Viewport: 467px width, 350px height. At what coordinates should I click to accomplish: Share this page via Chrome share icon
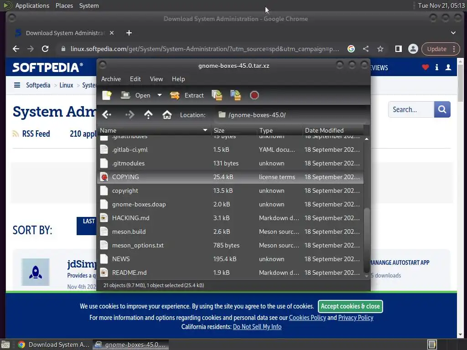pyautogui.click(x=366, y=49)
